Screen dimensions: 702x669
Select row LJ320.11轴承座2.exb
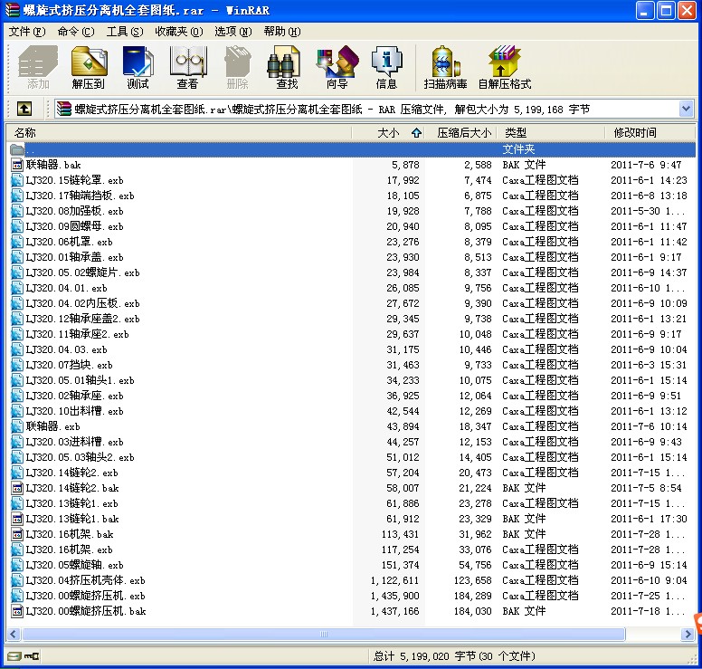click(353, 334)
